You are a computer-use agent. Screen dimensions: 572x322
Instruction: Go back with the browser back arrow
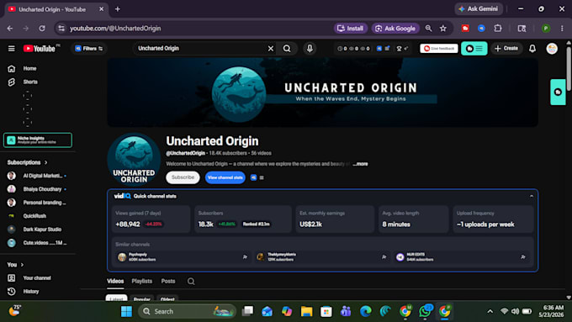click(x=10, y=29)
